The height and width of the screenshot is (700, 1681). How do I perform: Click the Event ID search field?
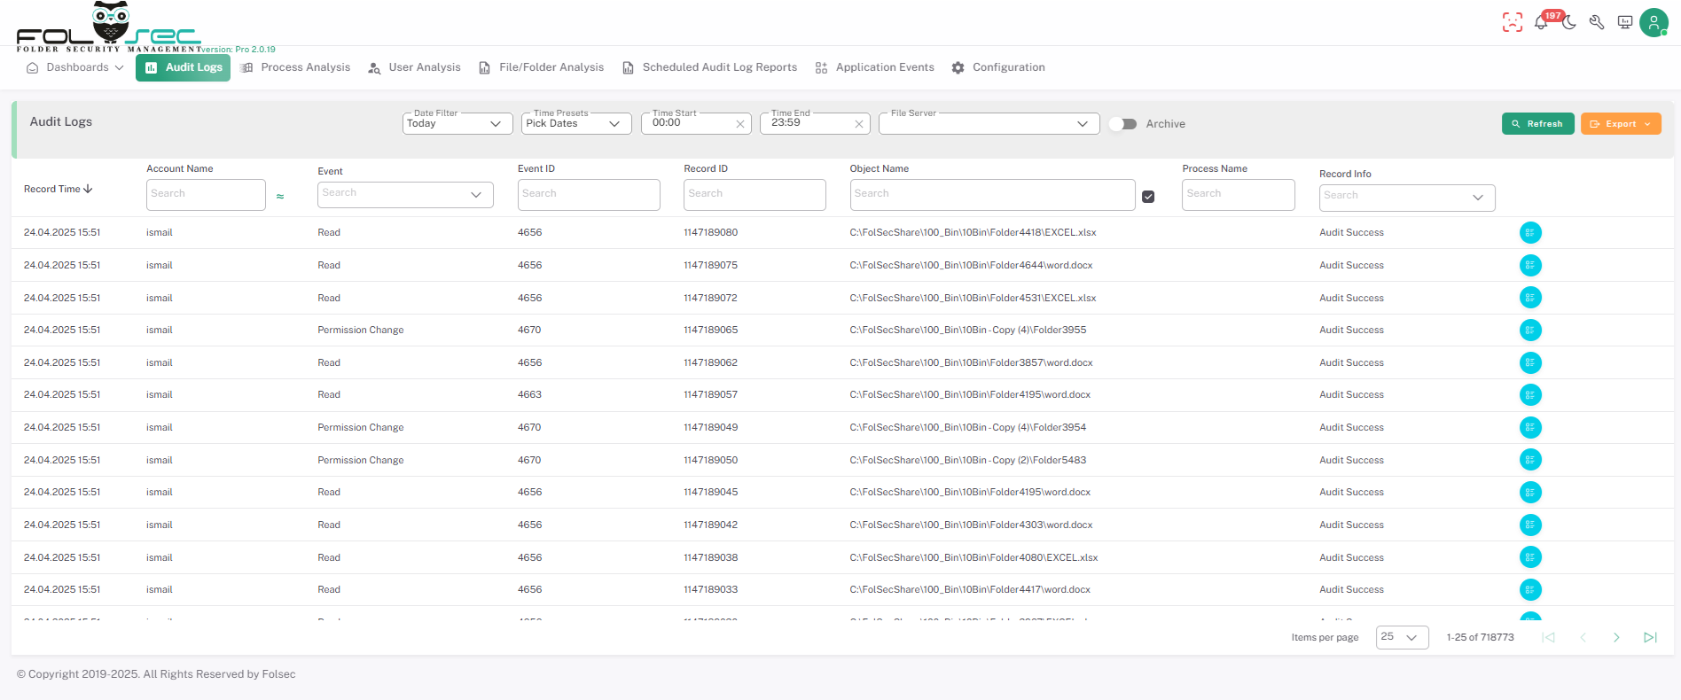589,194
